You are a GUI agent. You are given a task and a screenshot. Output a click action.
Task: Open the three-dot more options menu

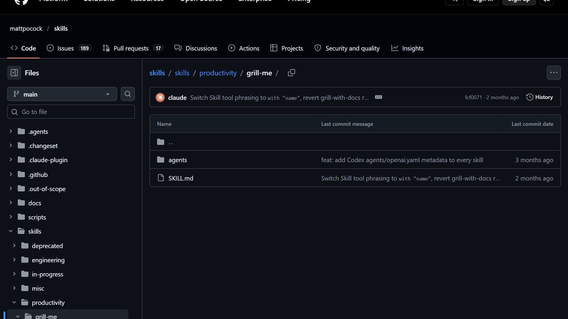[x=554, y=73]
